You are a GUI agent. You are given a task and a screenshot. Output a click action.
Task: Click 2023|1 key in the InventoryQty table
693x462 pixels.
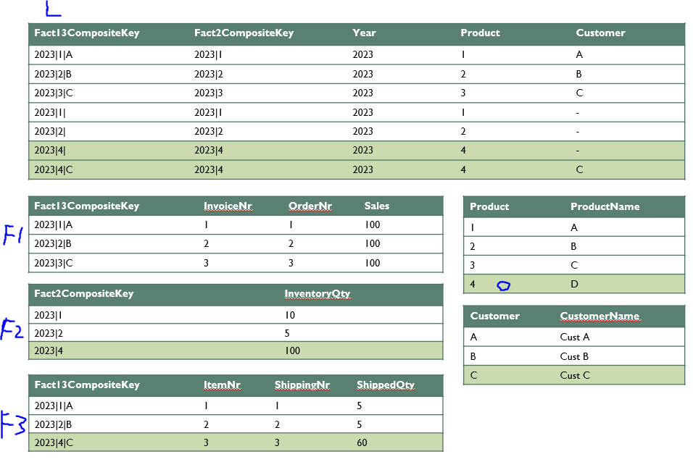[x=48, y=316]
